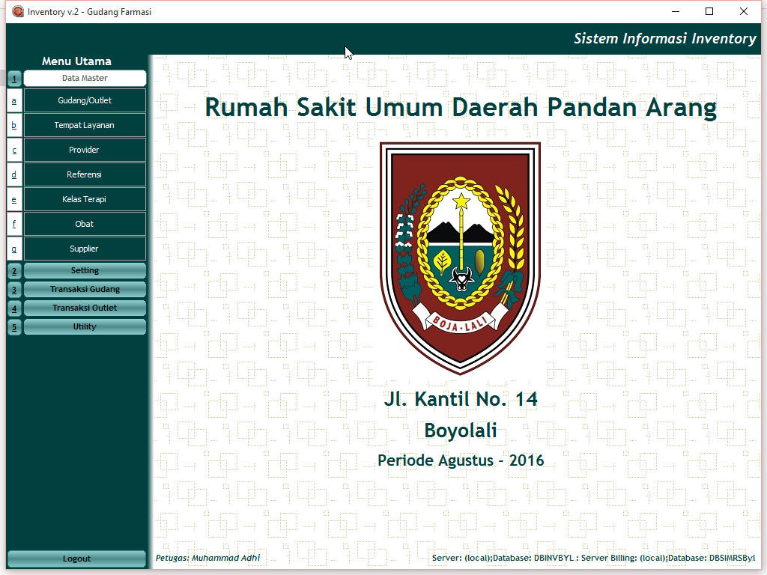Click the number 1 shortcut key button

point(14,78)
